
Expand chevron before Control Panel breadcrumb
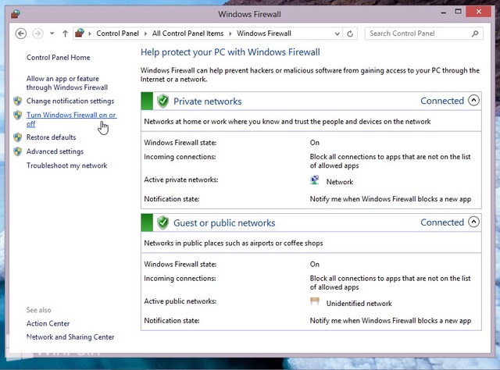[x=90, y=34]
